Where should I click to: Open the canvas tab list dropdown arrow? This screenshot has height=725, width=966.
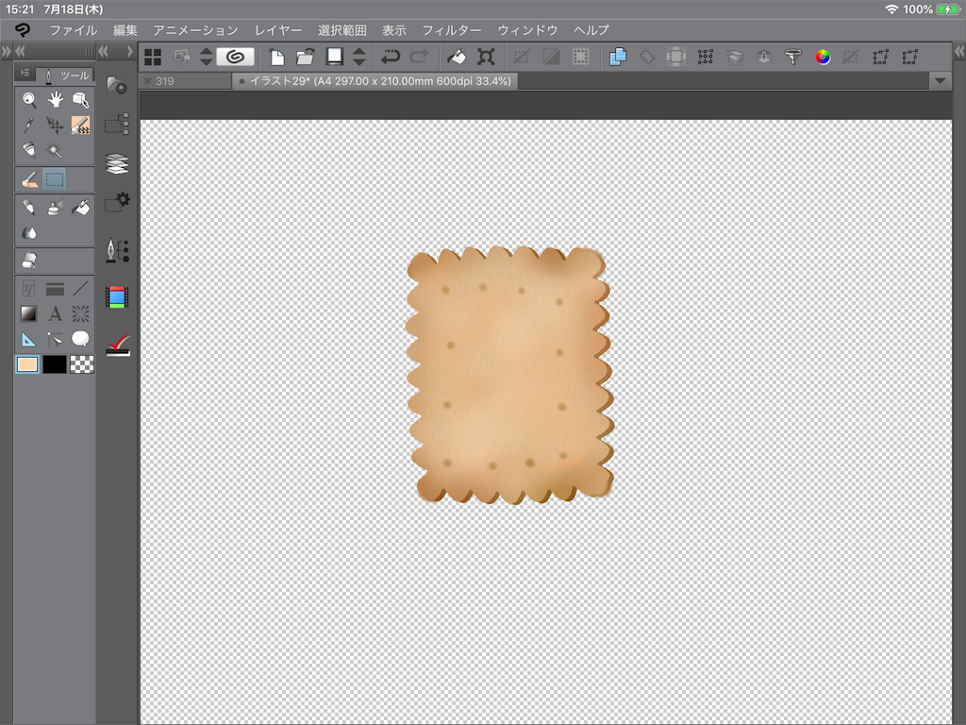(x=941, y=81)
